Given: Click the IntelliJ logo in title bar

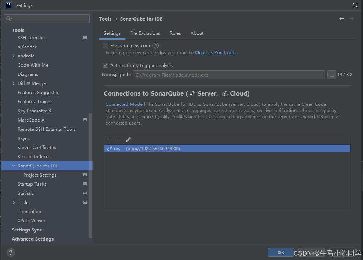Looking at the screenshot, I should coord(8,5).
